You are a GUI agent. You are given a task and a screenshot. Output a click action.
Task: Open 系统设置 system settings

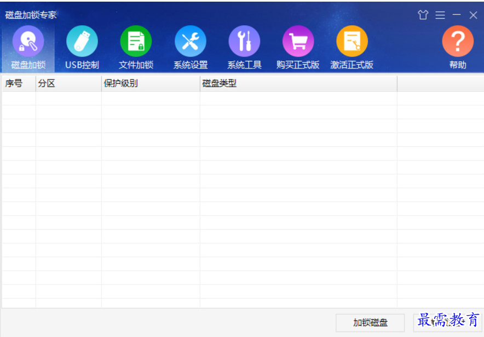pyautogui.click(x=190, y=48)
